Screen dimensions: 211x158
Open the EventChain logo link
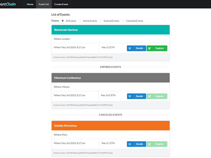[8, 4]
